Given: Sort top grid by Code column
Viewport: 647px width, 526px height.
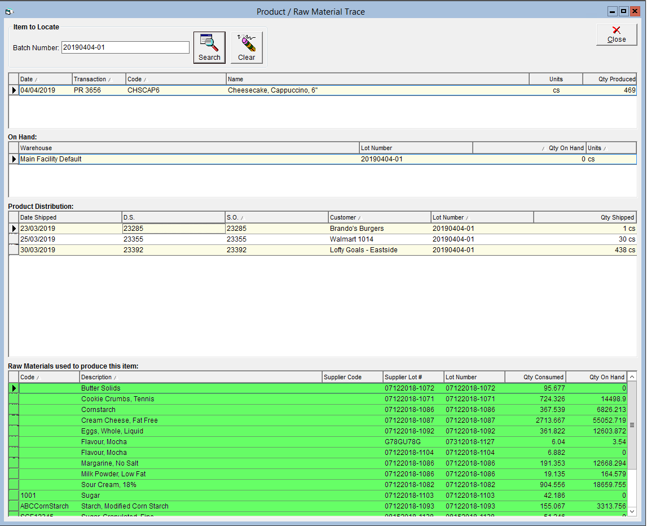Looking at the screenshot, I should [176, 79].
